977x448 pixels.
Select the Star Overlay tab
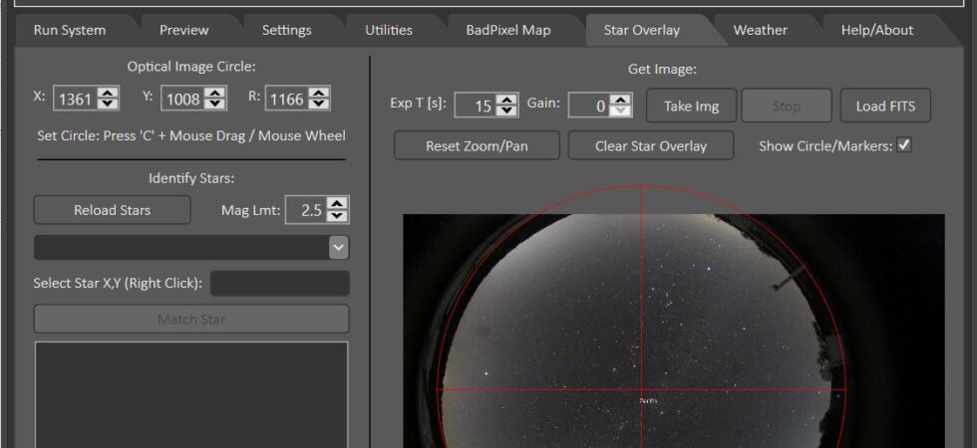click(x=642, y=30)
